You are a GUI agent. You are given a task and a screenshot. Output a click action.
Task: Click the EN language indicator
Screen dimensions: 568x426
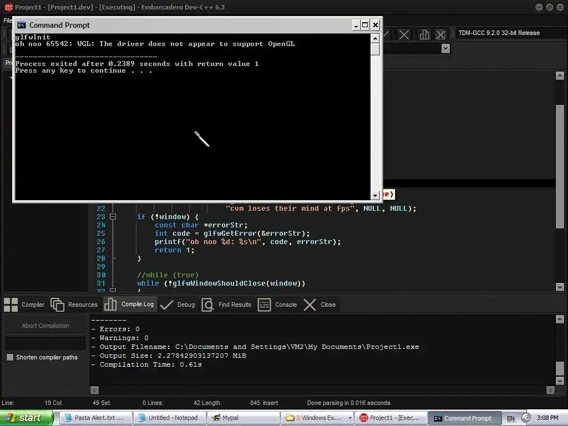pyautogui.click(x=511, y=418)
